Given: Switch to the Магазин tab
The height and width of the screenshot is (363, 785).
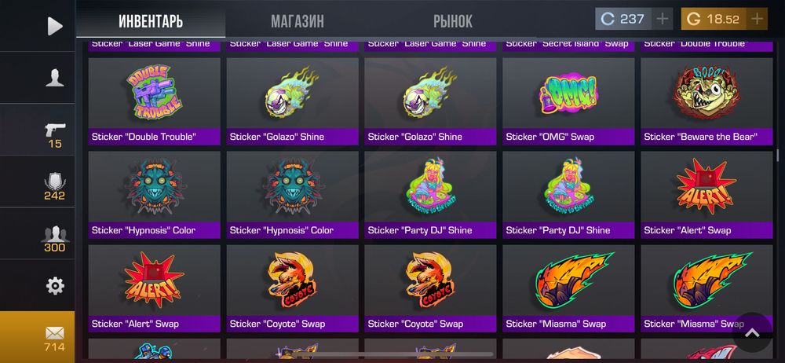Looking at the screenshot, I should pyautogui.click(x=298, y=21).
